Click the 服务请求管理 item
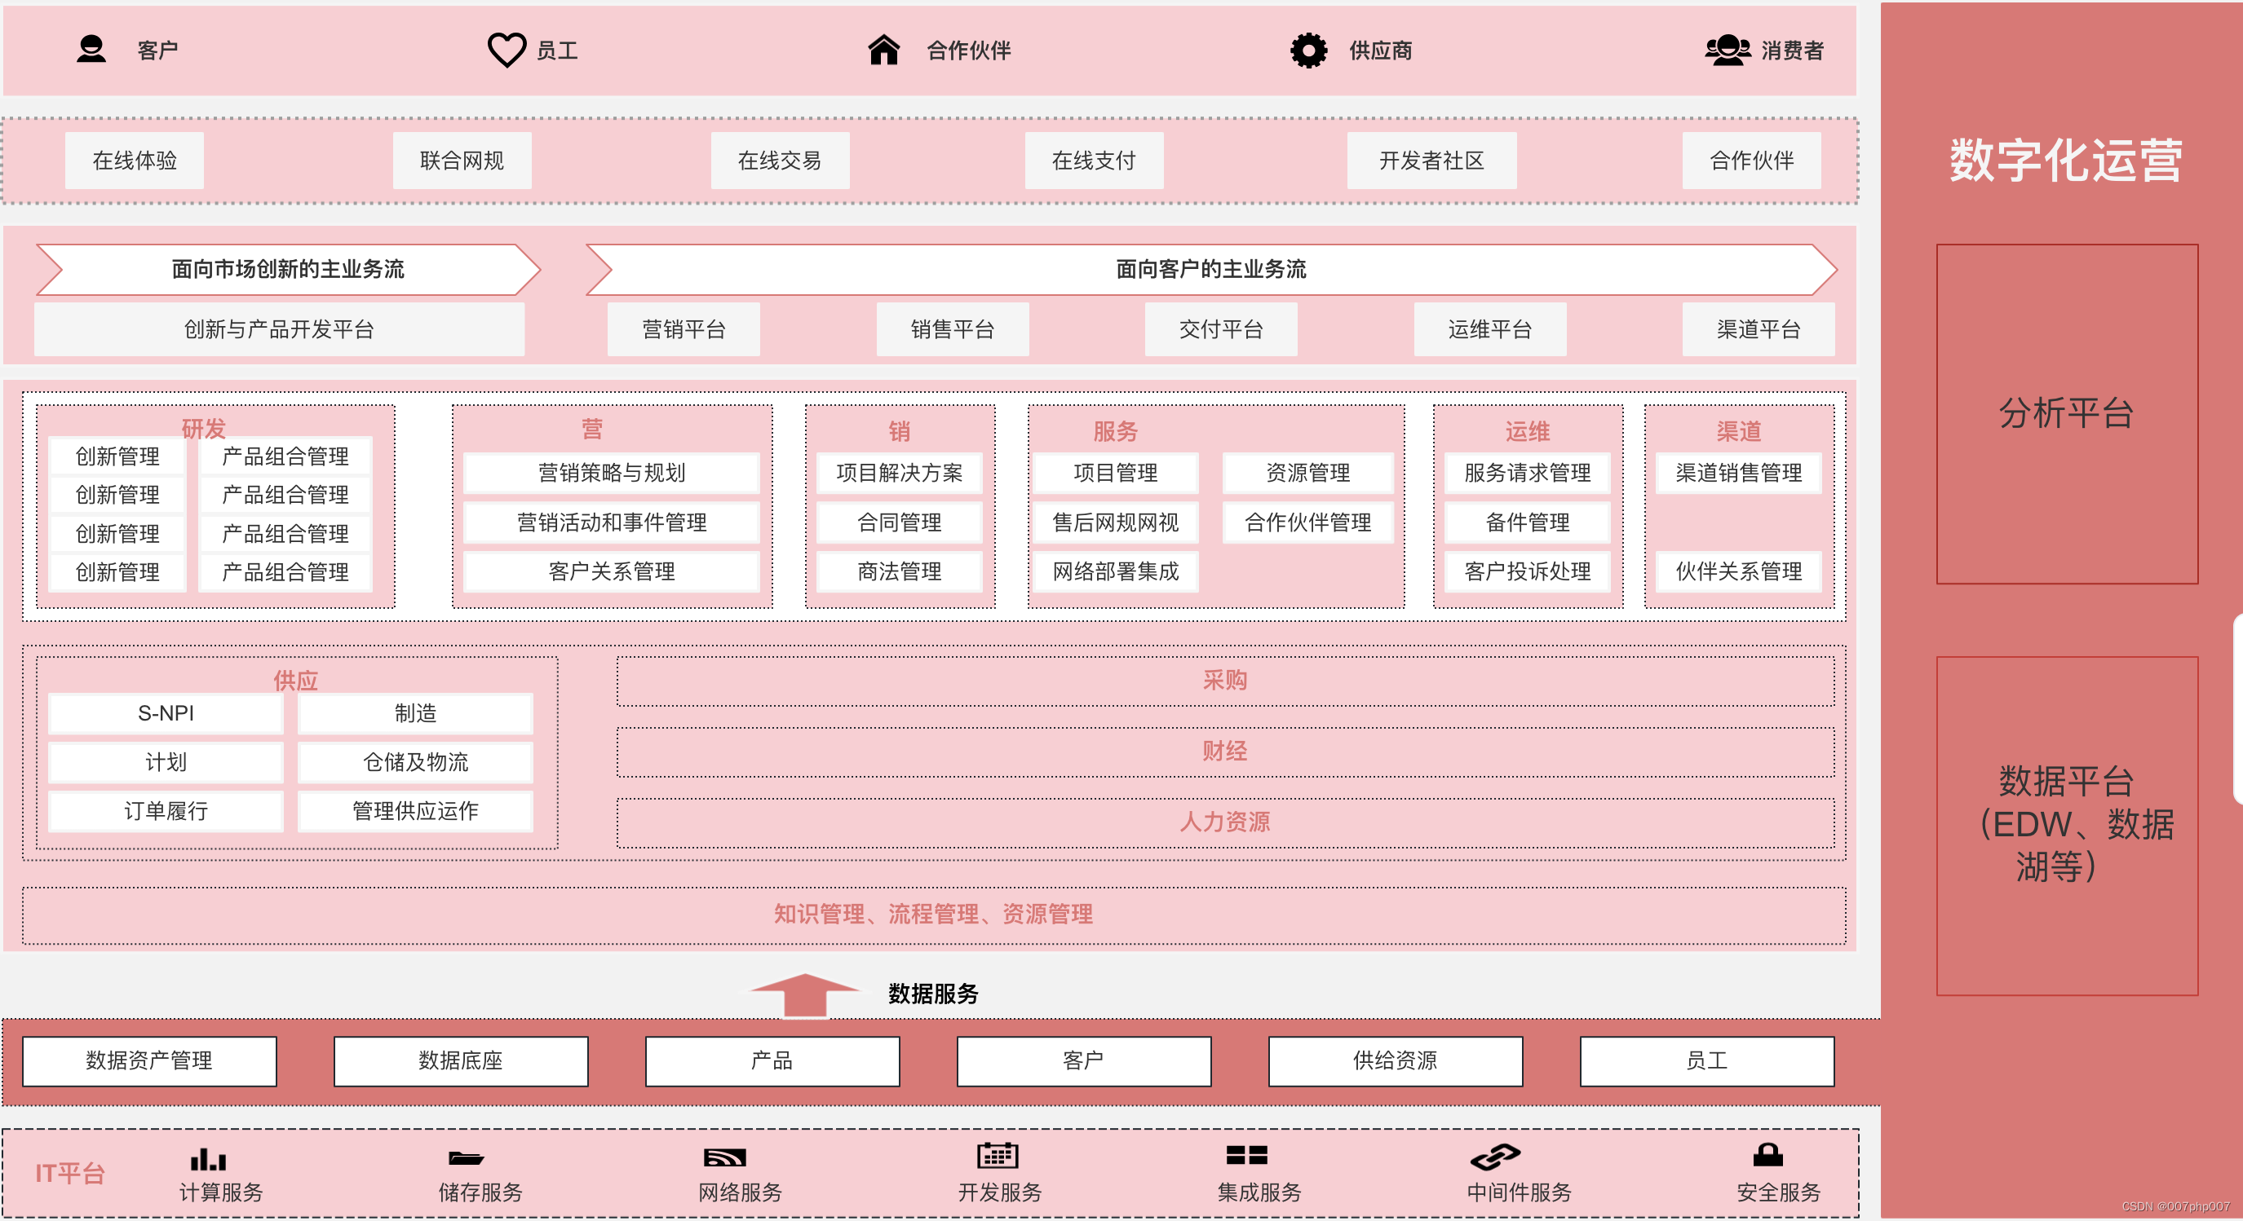2243x1221 pixels. point(1529,473)
